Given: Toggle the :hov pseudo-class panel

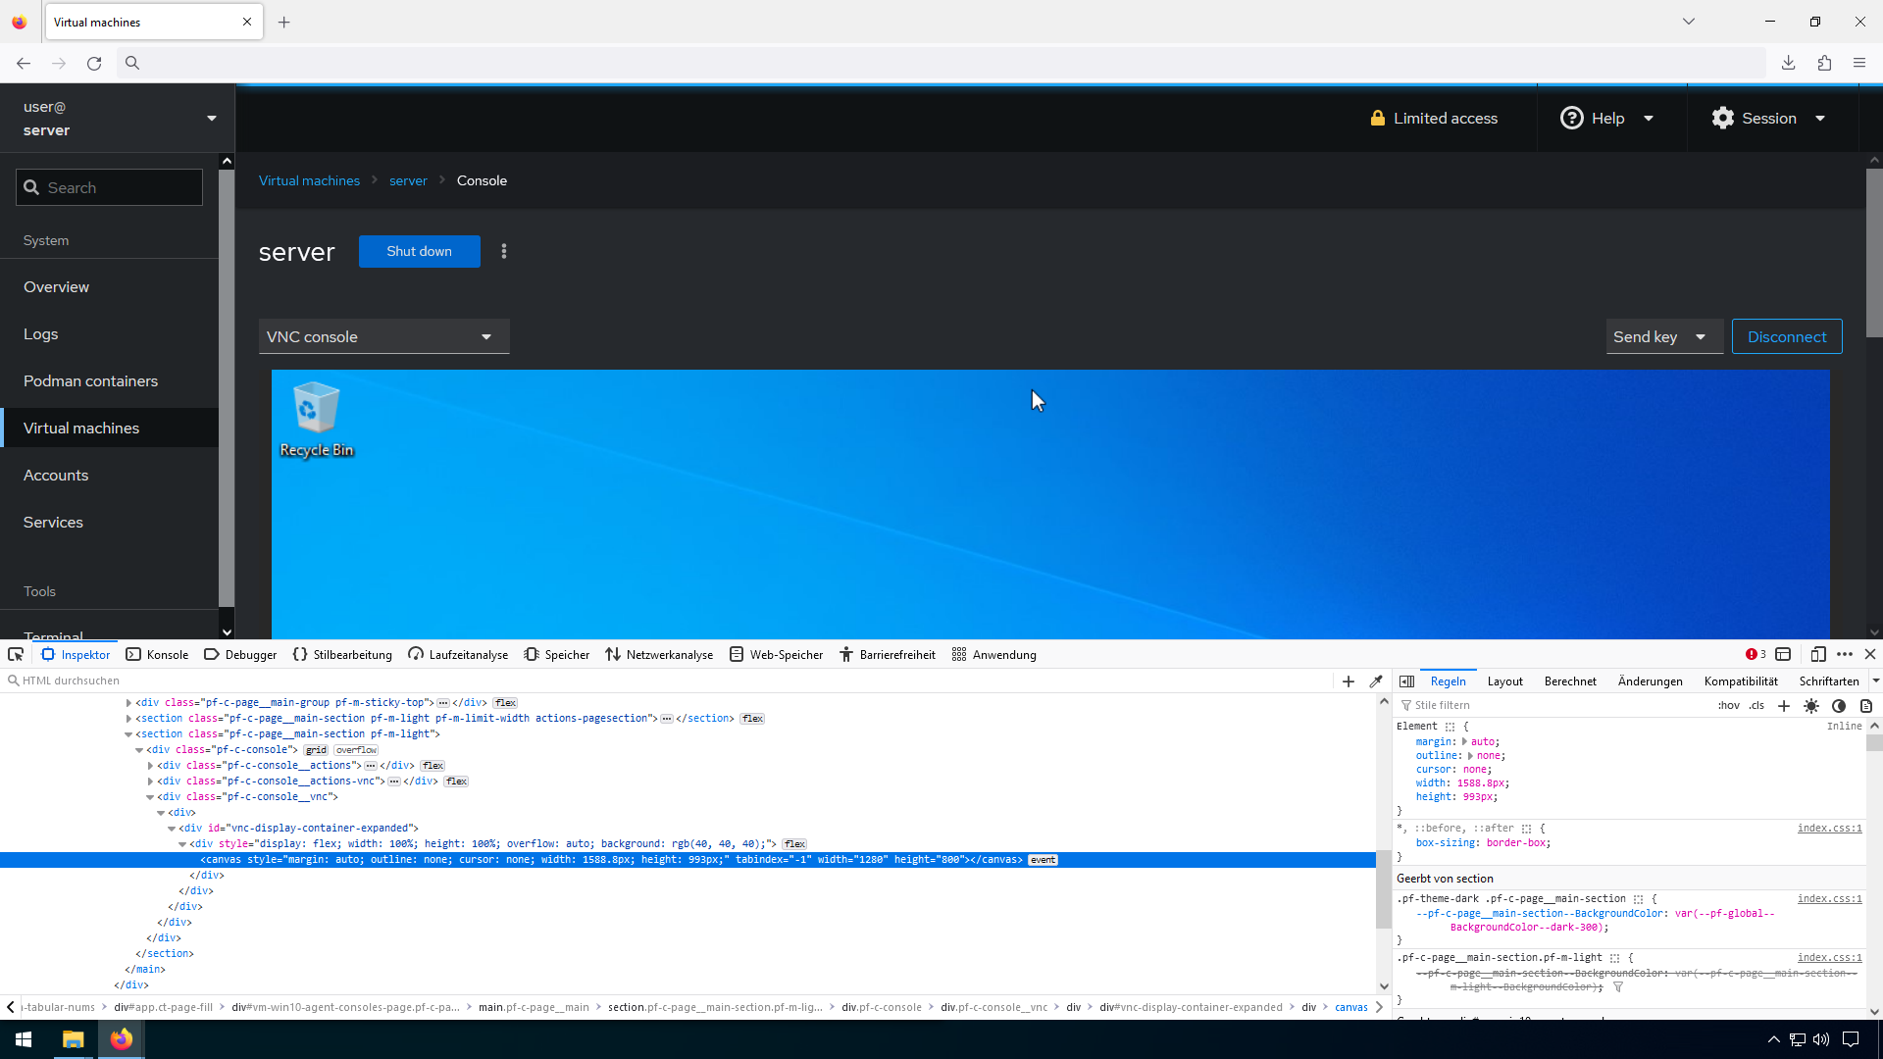Looking at the screenshot, I should click(x=1728, y=705).
